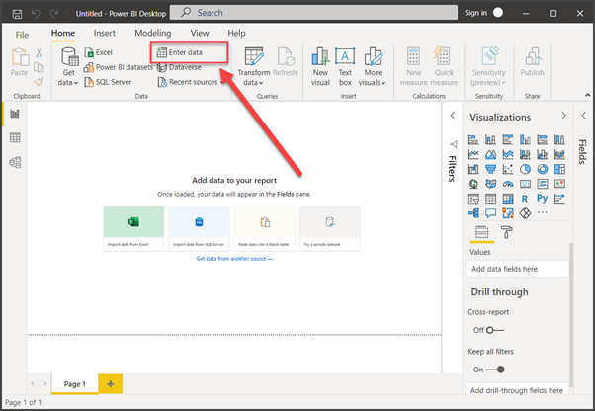The image size is (595, 411).
Task: Switch to the View ribbon tab
Action: (200, 33)
